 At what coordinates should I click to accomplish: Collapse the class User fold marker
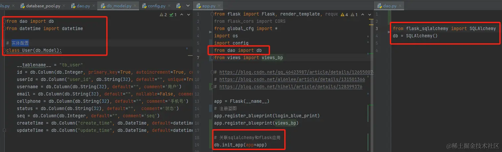pyautogui.click(x=5, y=50)
